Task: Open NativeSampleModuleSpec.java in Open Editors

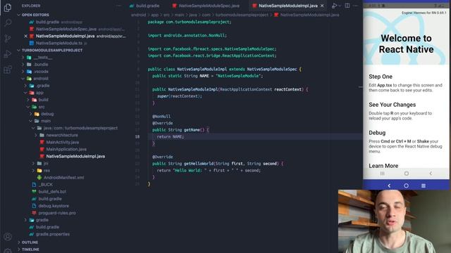Action: (66, 29)
